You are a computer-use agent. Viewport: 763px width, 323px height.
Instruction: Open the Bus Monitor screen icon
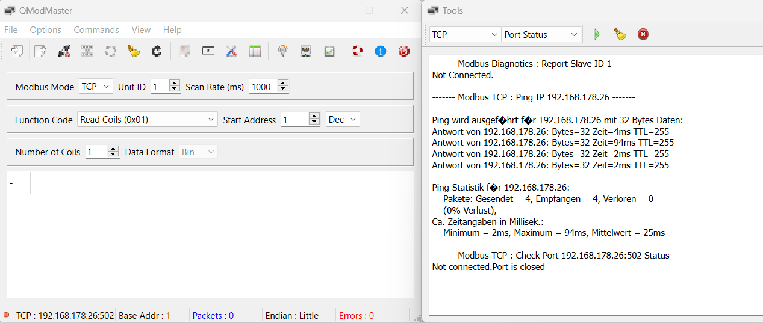208,51
